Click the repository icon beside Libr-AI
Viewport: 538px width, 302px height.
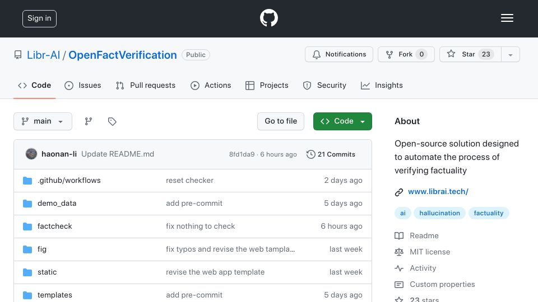[18, 55]
